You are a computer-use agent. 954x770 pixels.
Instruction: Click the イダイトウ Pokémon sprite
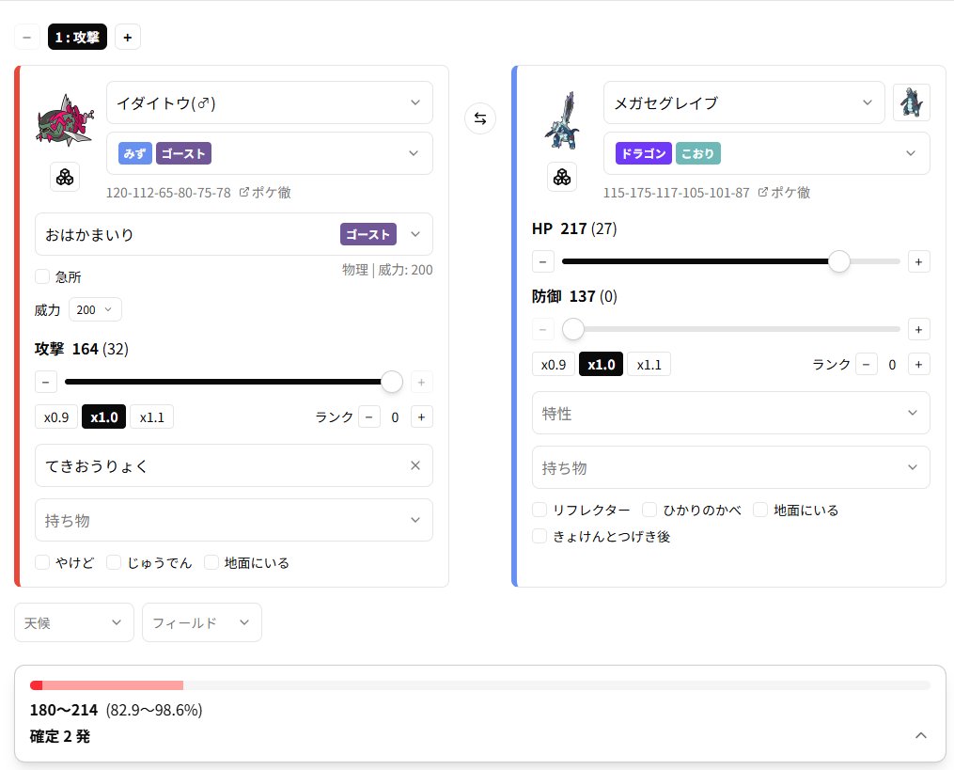(x=65, y=120)
